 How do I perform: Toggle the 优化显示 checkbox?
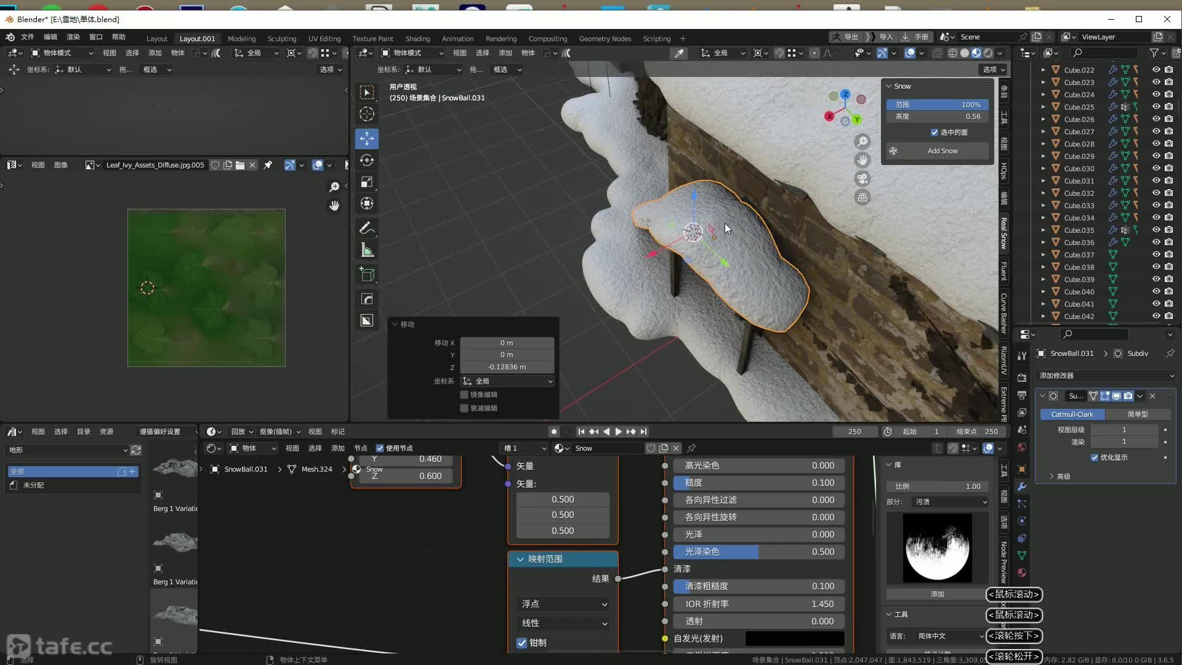coord(1095,457)
